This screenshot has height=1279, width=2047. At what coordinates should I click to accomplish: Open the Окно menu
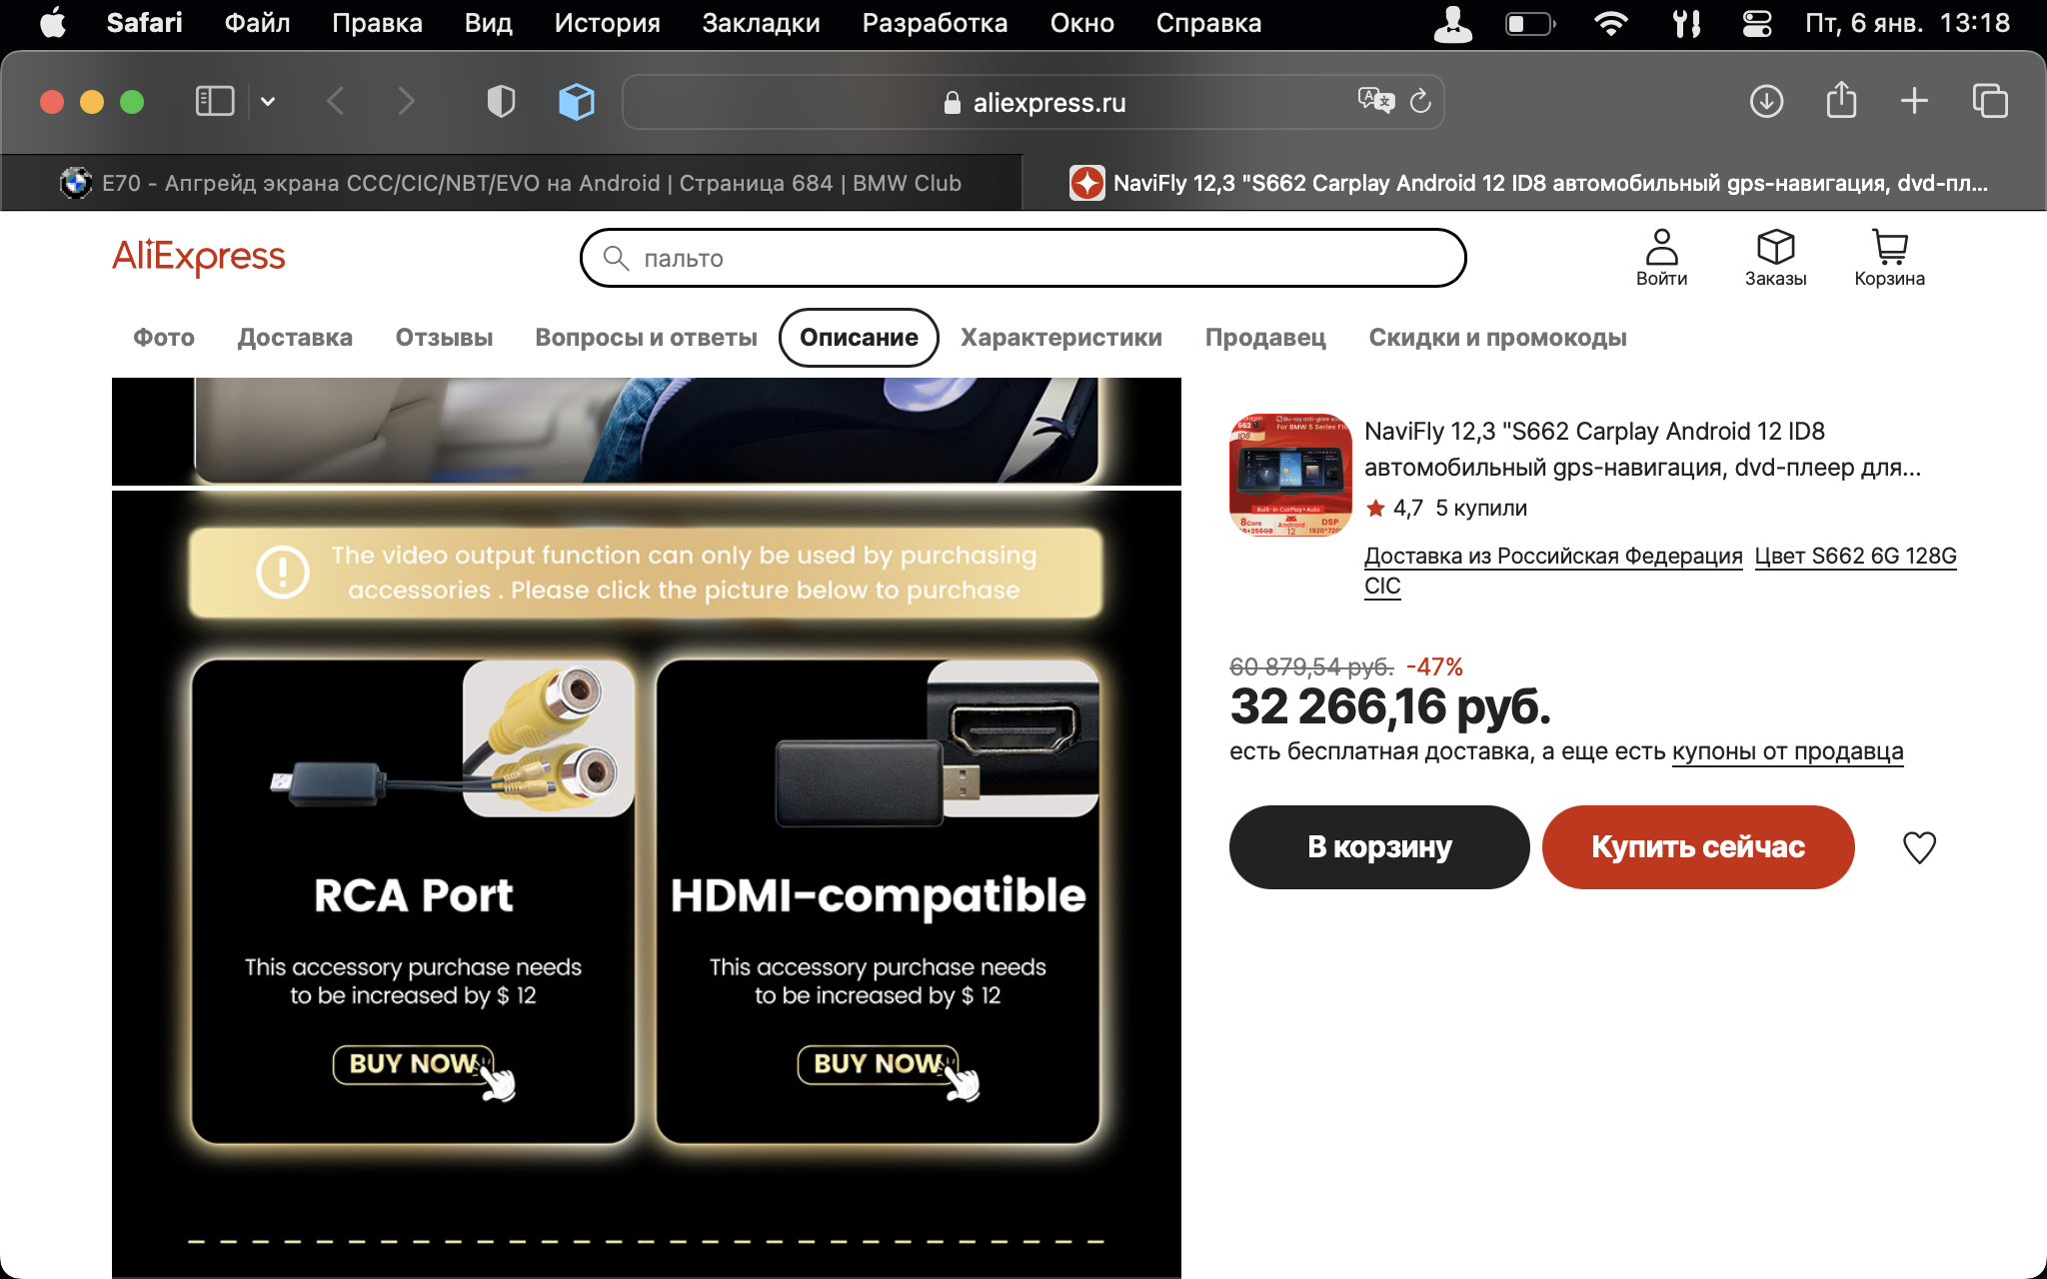(1081, 22)
